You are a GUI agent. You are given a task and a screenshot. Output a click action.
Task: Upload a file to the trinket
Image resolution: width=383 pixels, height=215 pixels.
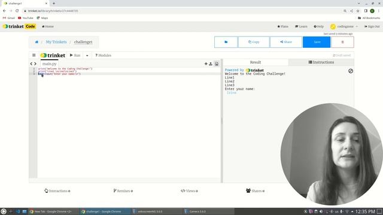pos(211,64)
